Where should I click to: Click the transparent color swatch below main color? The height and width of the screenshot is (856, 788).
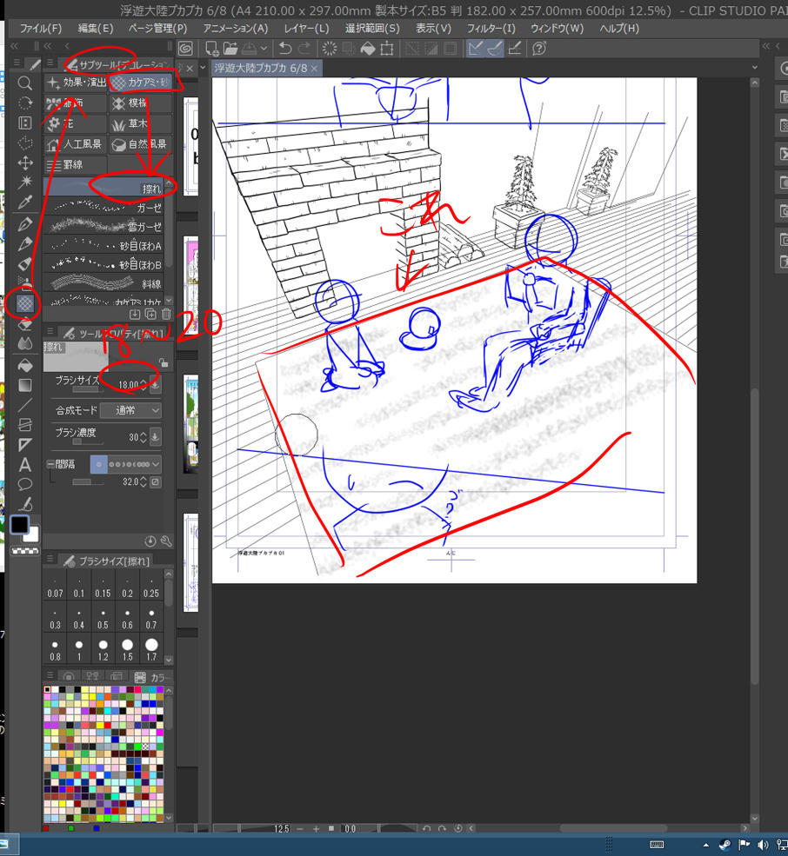point(17,550)
